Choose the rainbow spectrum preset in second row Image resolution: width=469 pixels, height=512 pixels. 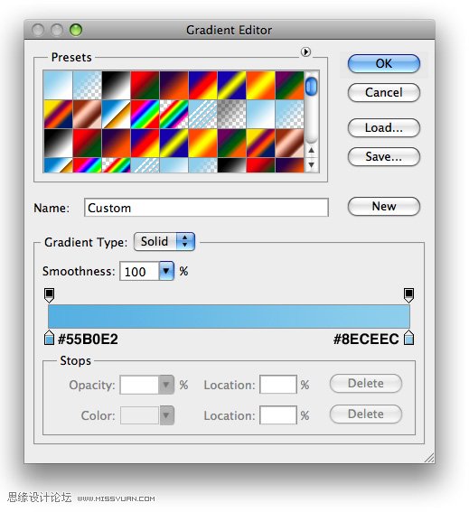point(145,115)
